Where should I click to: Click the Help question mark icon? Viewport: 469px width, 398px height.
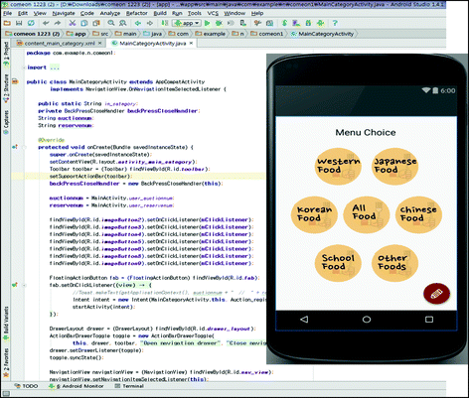[x=335, y=23]
